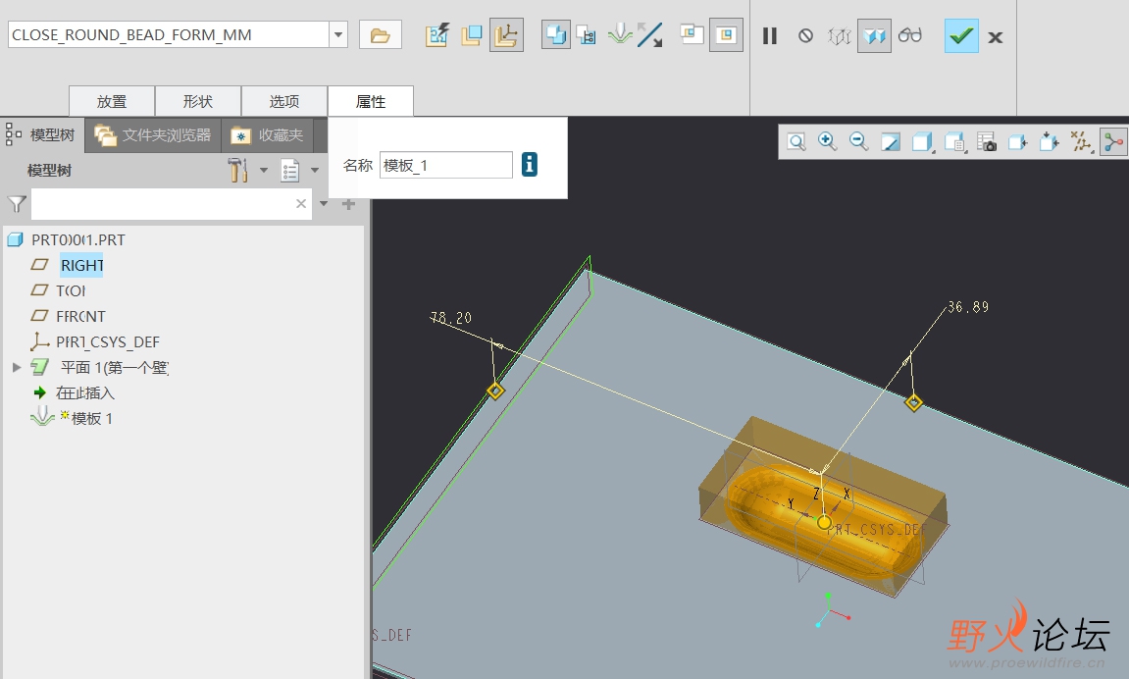Click the 78.20 dimension value

451,318
